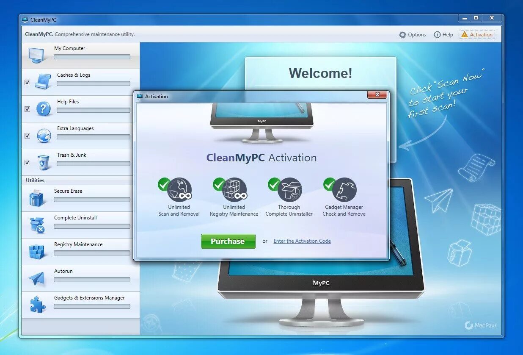The height and width of the screenshot is (355, 523).
Task: Click the Complete Uninstall label
Action: (75, 218)
